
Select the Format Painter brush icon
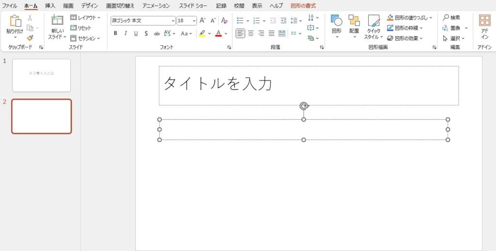[30, 38]
